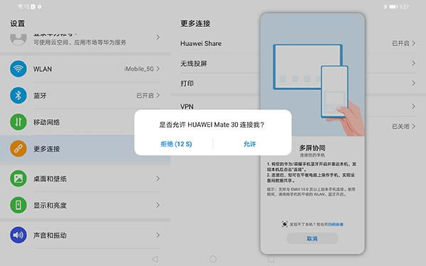This screenshot has height=266, width=426.
Task: Tap the battery indicator in status bar
Action: [x=393, y=6]
